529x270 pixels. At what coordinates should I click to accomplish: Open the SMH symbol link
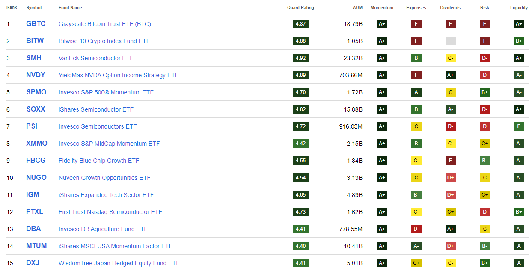point(34,58)
